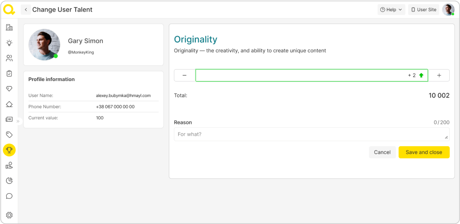460x224 pixels.
Task: Open the Help dropdown
Action: pos(391,10)
